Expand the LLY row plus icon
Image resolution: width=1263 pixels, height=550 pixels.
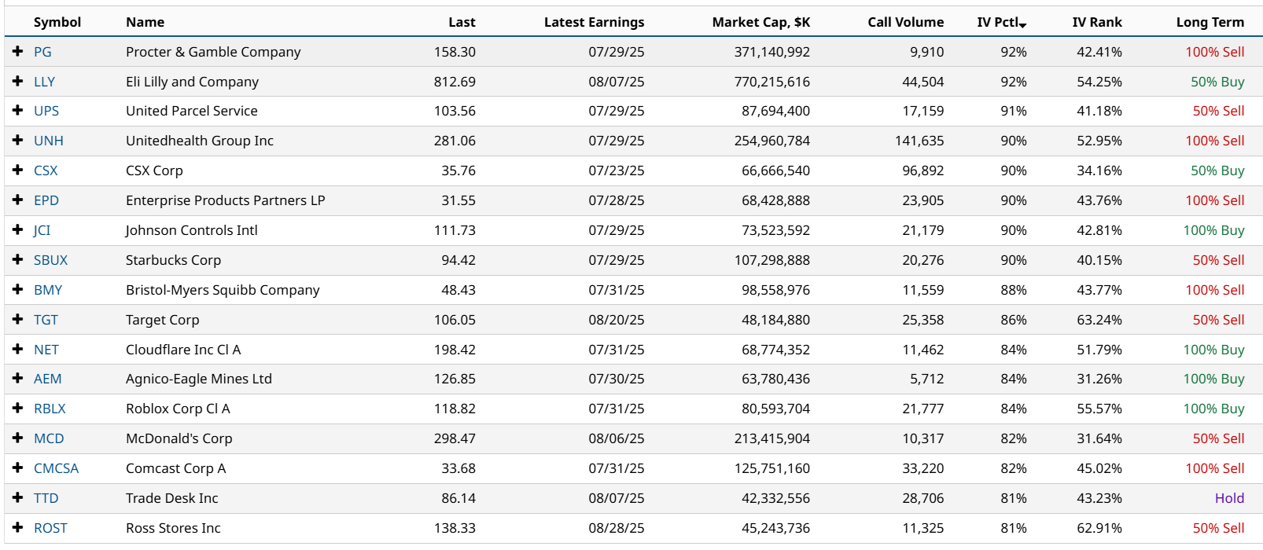click(17, 81)
